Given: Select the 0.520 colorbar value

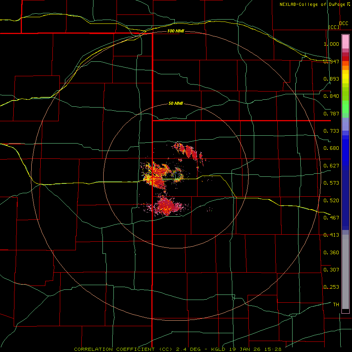Looking at the screenshot, I should pos(331,200).
